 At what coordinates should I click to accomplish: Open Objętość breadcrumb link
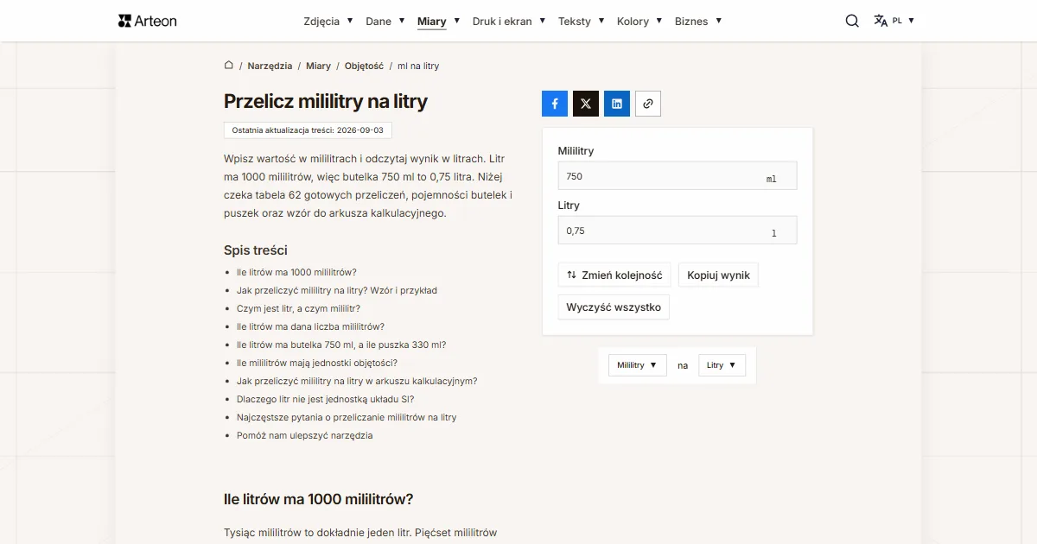pyautogui.click(x=364, y=66)
